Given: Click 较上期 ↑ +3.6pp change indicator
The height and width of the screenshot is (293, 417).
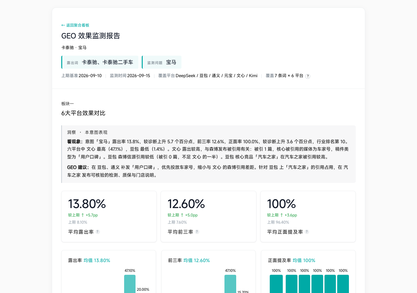Looking at the screenshot, I should [282, 215].
